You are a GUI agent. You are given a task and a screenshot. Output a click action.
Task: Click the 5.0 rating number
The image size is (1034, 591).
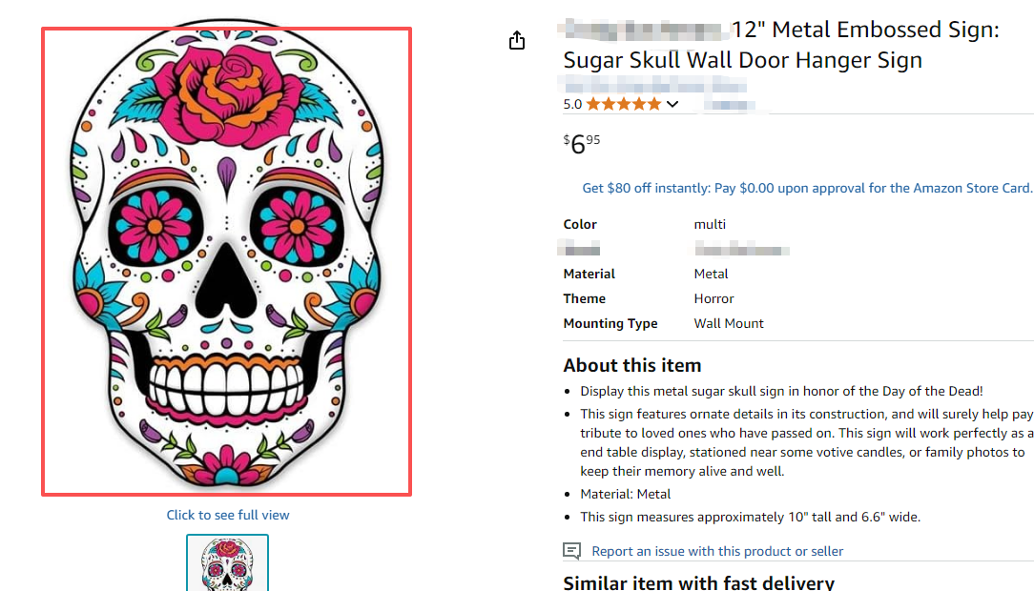click(572, 104)
